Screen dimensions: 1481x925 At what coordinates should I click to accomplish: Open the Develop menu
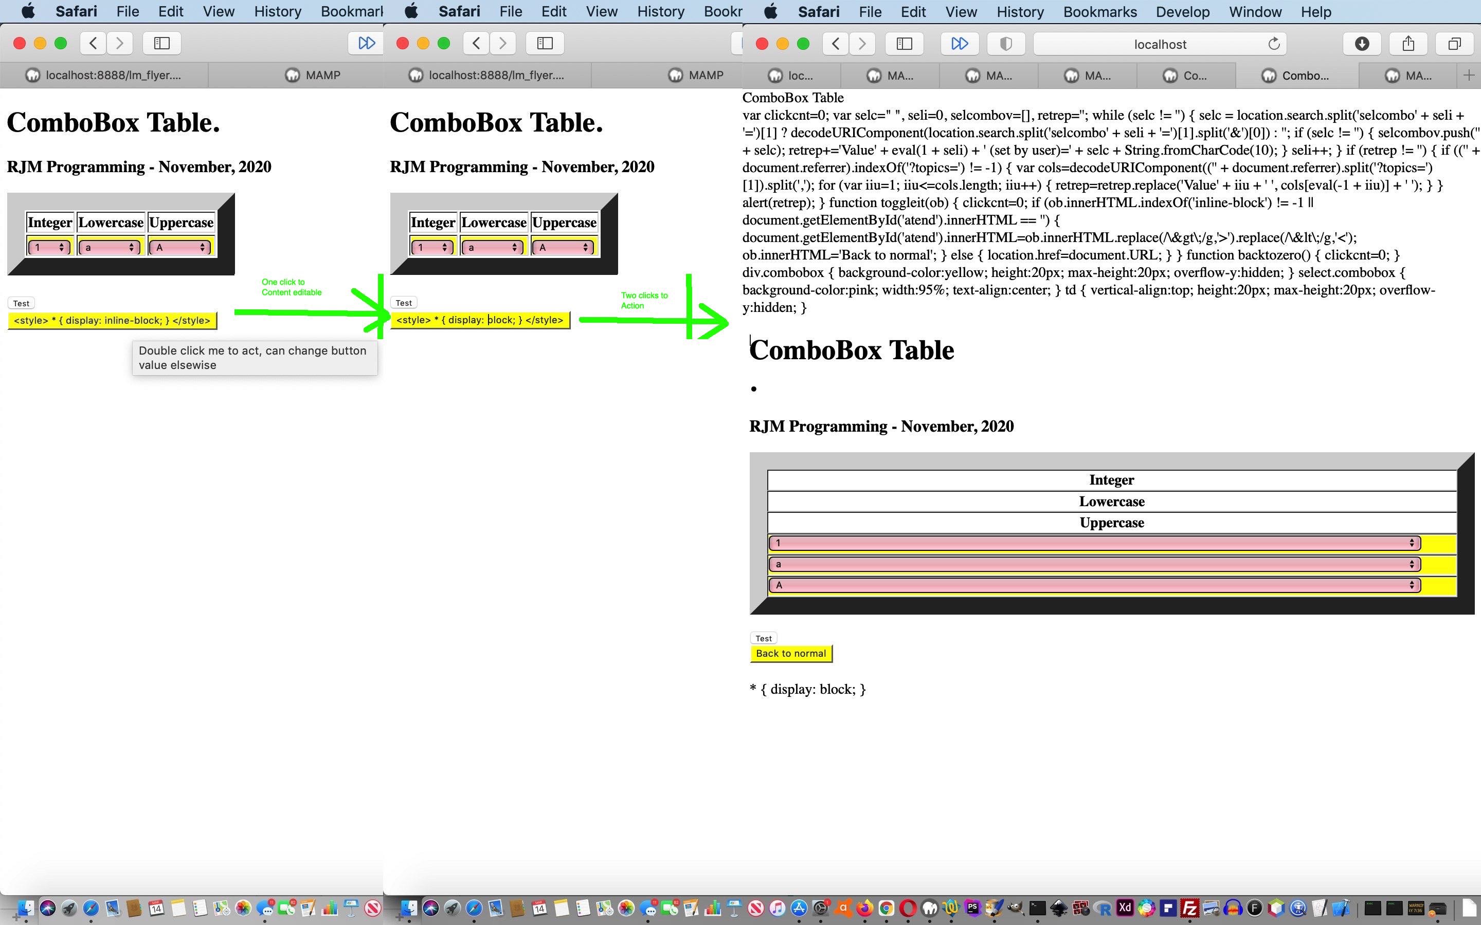click(1182, 12)
